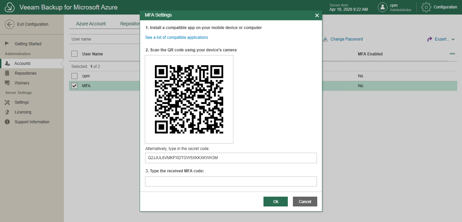This screenshot has height=222, width=462.
Task: Click the Configuration gear icon
Action: [x=426, y=7]
